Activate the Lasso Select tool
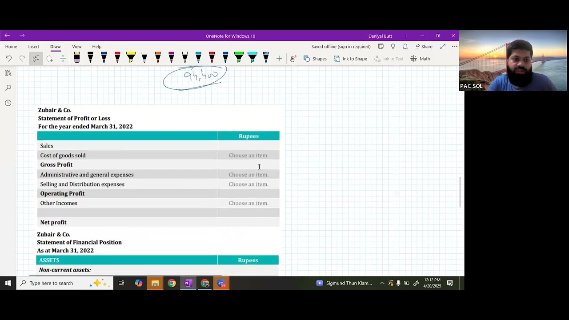Screen dimensions: 569x320 (49, 59)
